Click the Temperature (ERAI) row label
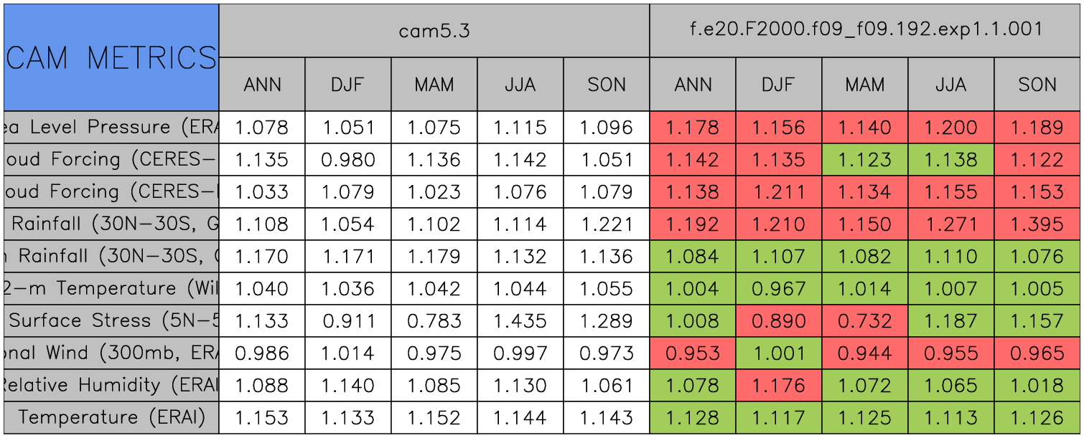This screenshot has height=438, width=1084. click(x=111, y=418)
